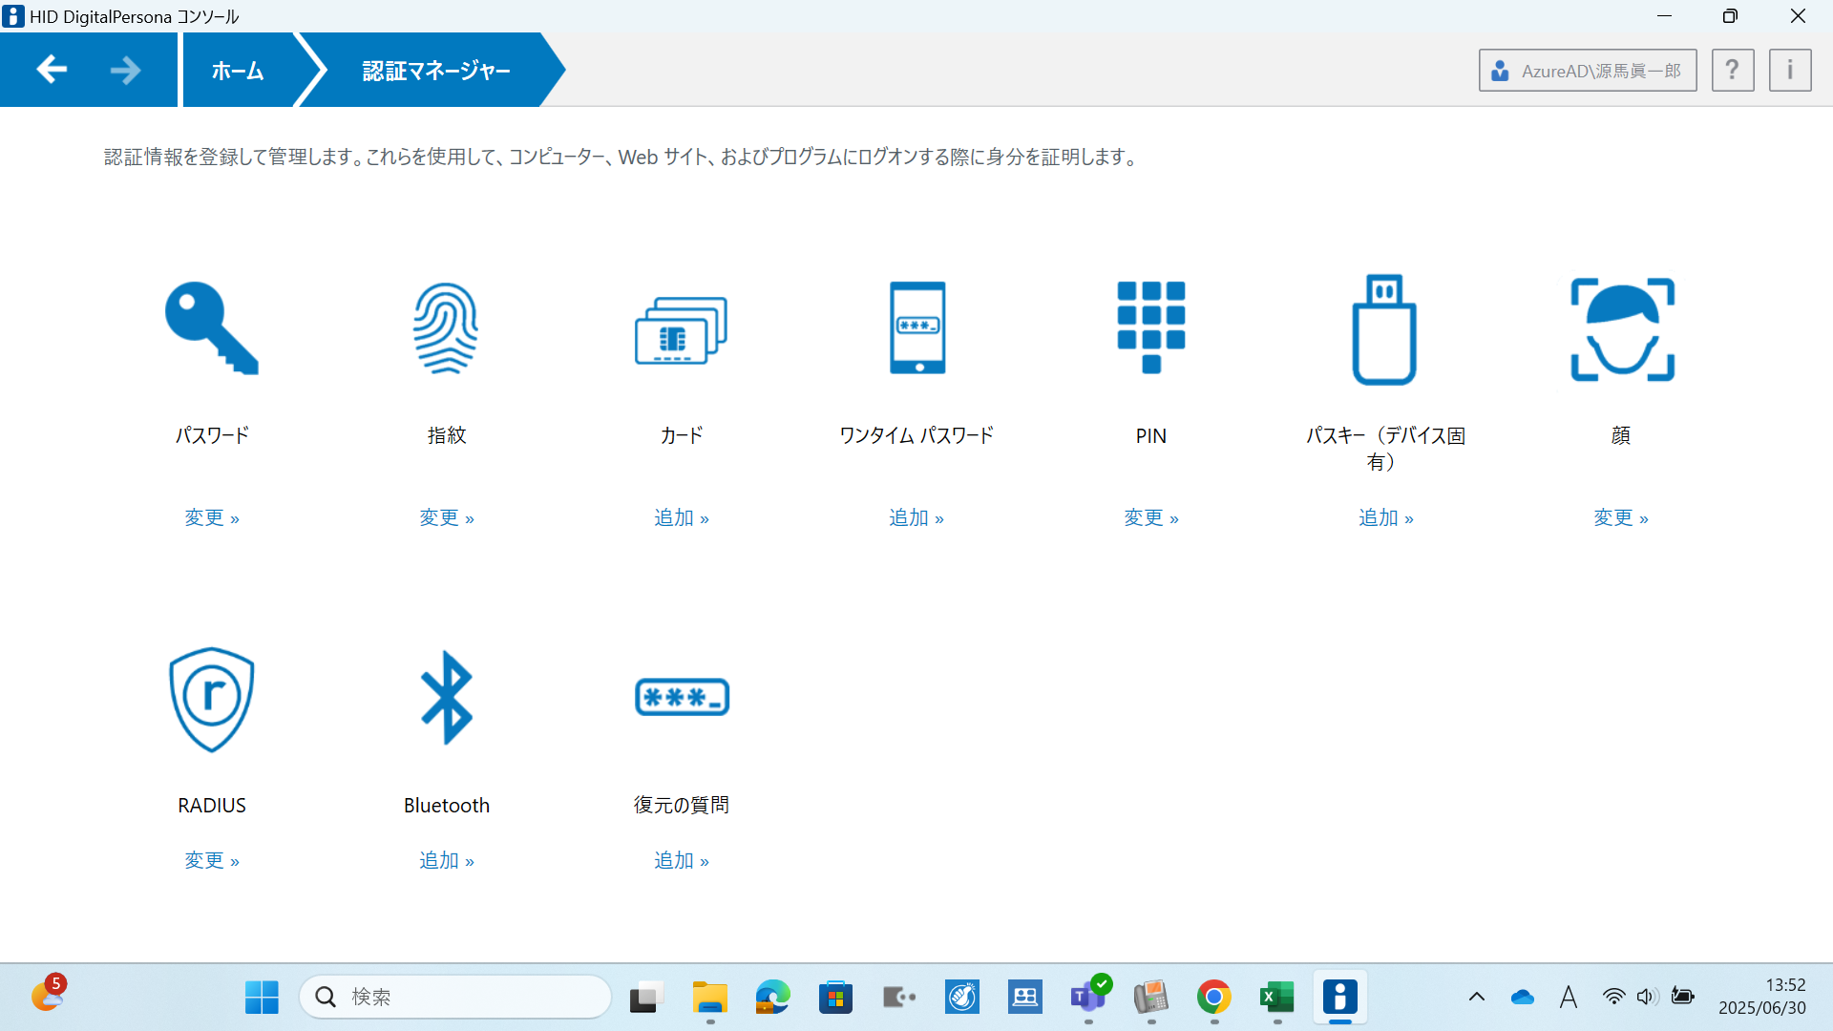
Task: Click the back arrow navigation button
Action: coord(52,70)
